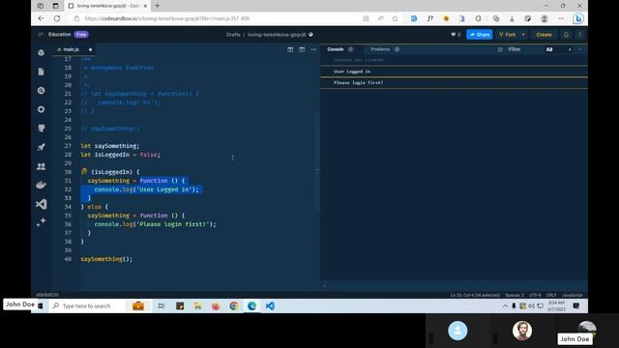Click the Create button

(x=544, y=35)
